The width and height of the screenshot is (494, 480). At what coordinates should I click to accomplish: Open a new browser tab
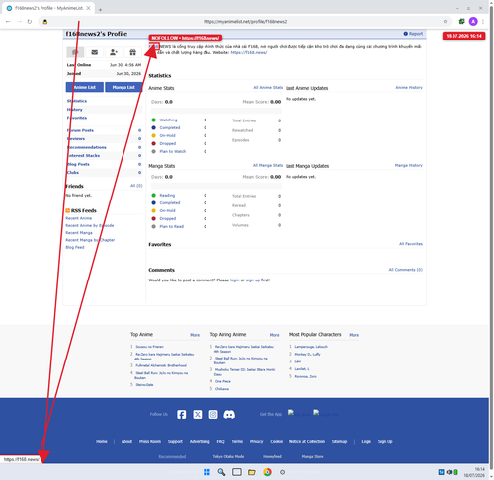pos(100,10)
